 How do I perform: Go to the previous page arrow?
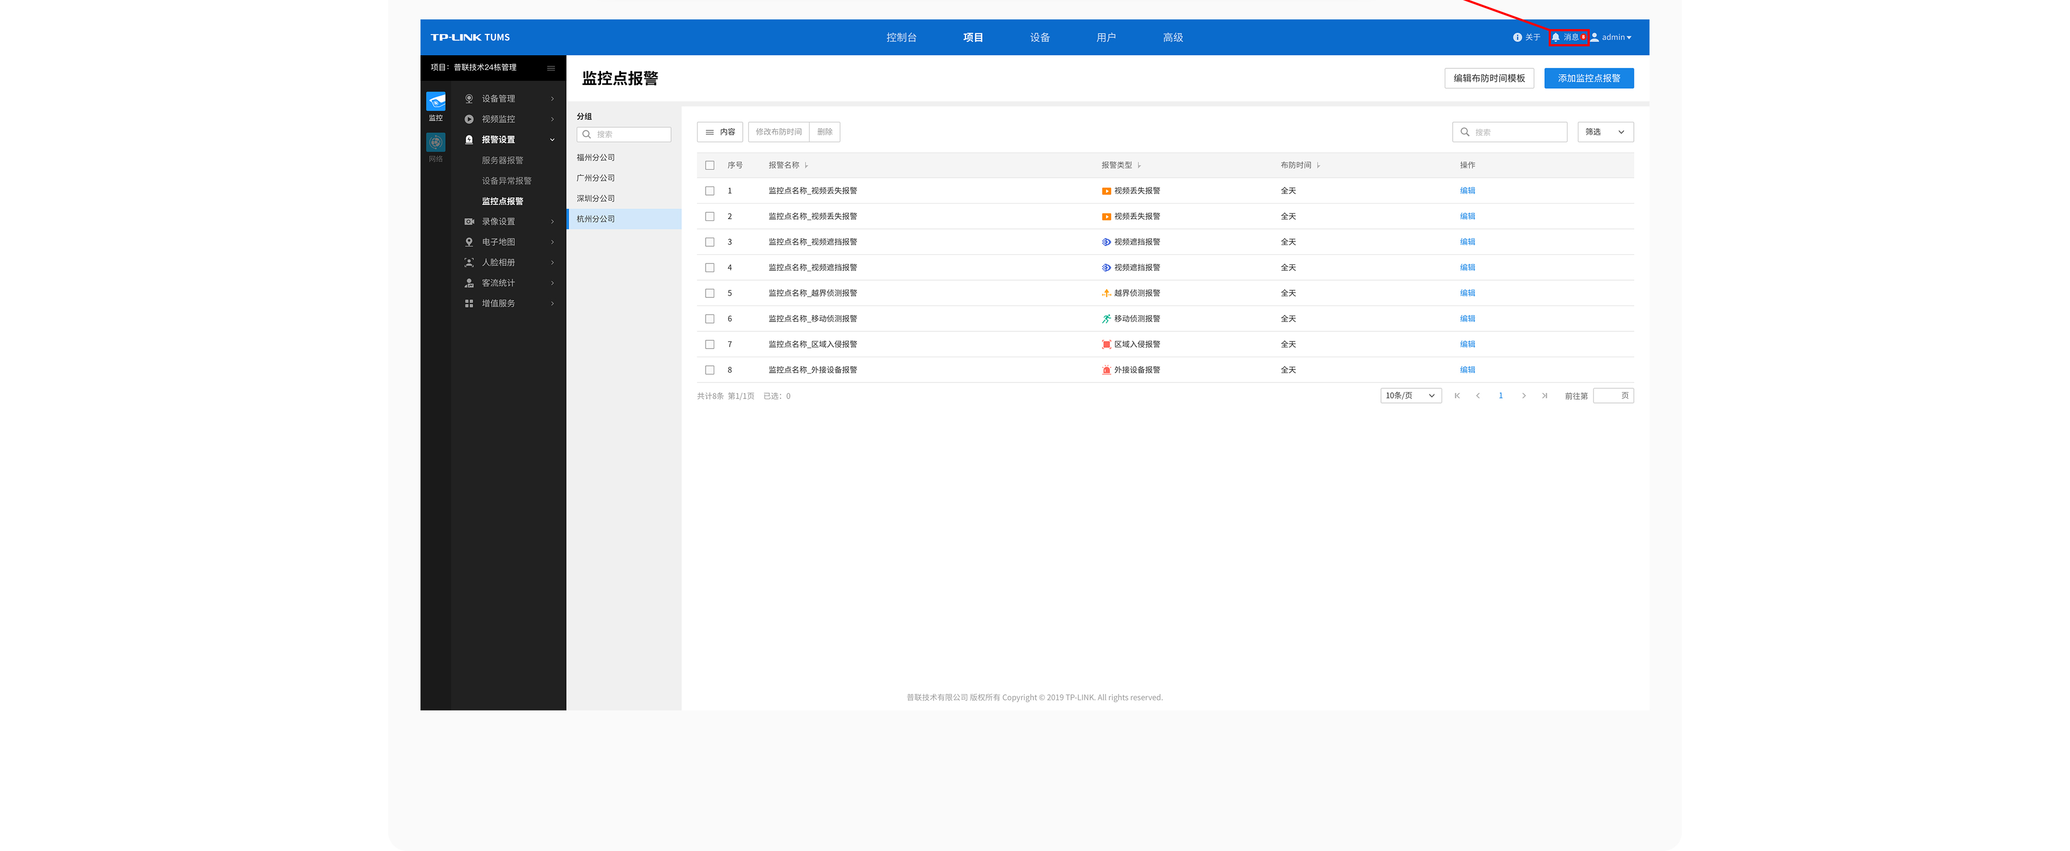(x=1478, y=396)
